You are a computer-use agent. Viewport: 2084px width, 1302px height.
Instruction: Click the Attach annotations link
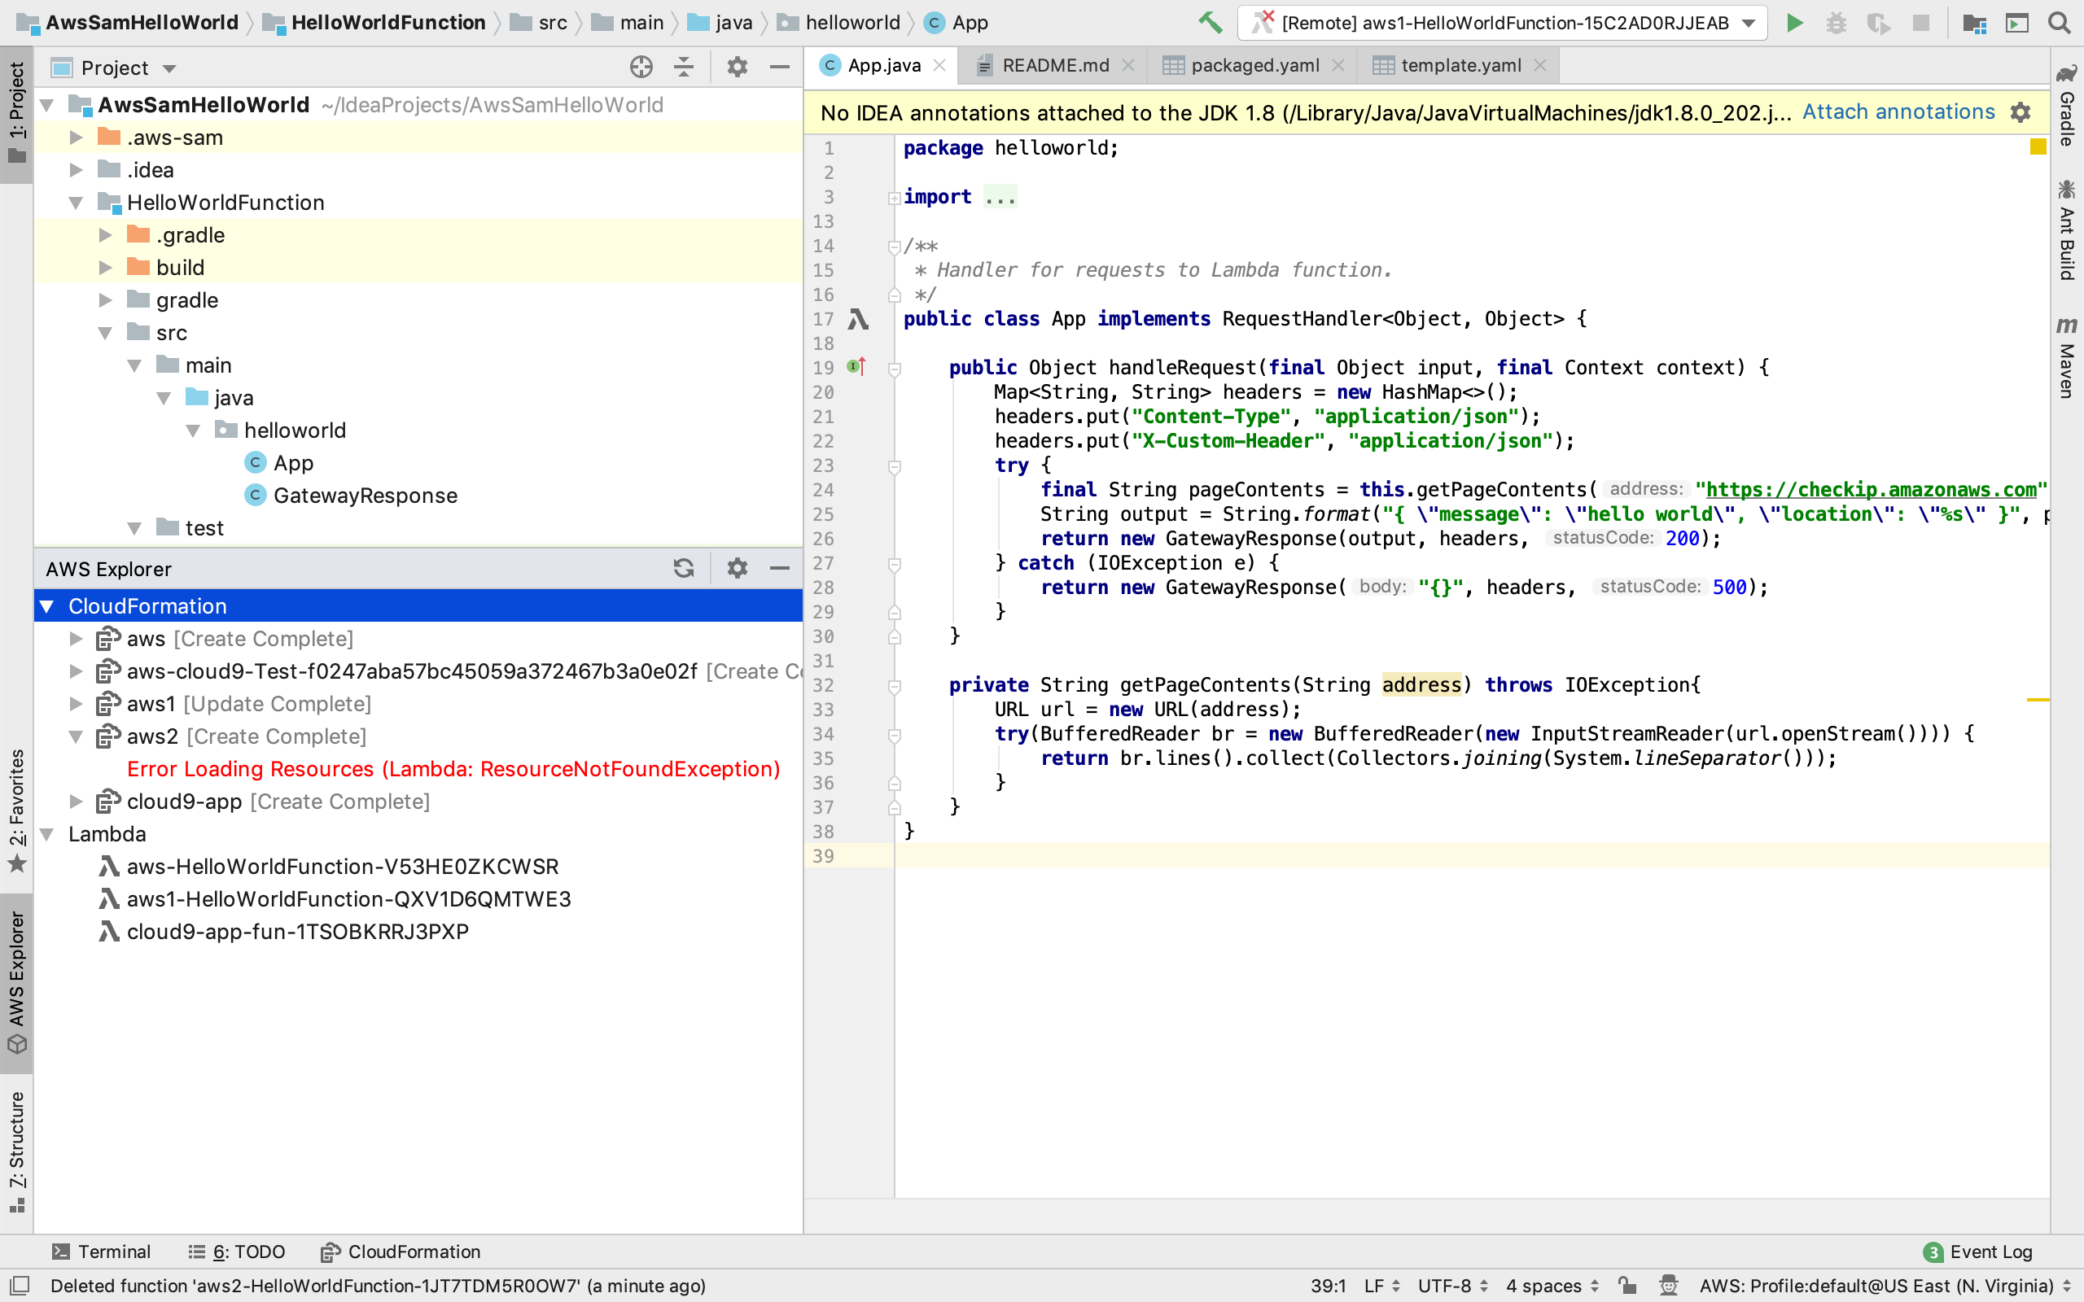tap(1898, 112)
